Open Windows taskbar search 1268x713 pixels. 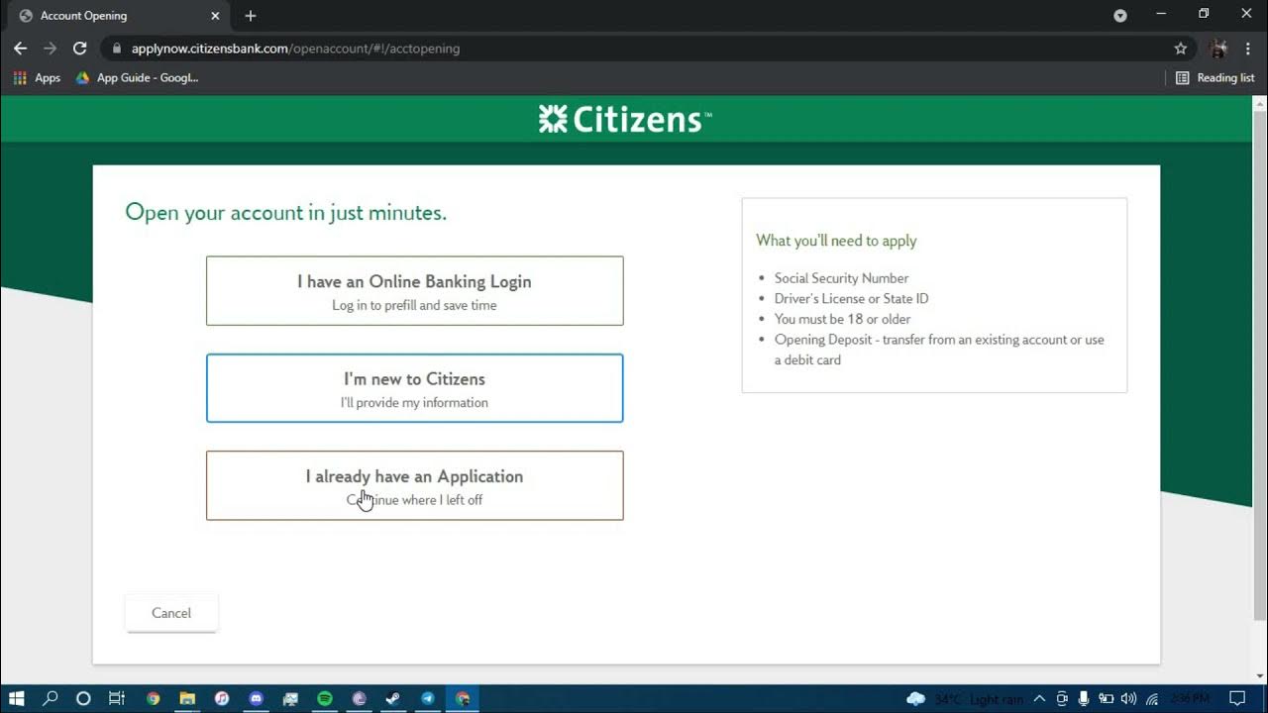point(51,698)
